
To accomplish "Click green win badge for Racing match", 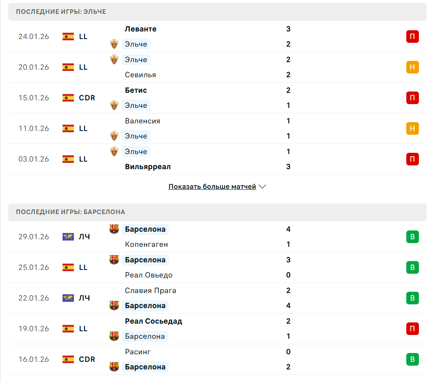I will [x=412, y=359].
